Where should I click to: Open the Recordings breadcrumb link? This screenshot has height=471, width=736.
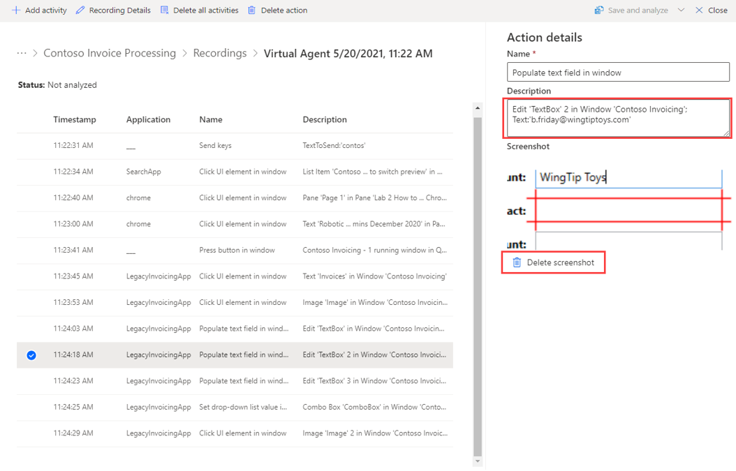[x=220, y=53]
